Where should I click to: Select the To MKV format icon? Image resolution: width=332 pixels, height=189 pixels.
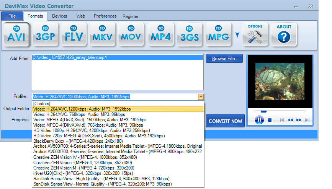pos(103,34)
